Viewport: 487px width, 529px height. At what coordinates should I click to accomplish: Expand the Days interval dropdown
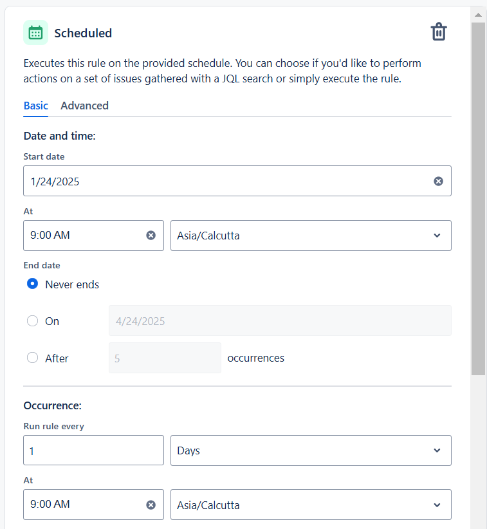[310, 450]
